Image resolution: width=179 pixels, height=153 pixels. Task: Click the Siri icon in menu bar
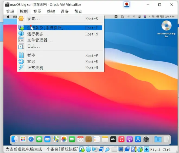pyautogui.click(x=145, y=17)
